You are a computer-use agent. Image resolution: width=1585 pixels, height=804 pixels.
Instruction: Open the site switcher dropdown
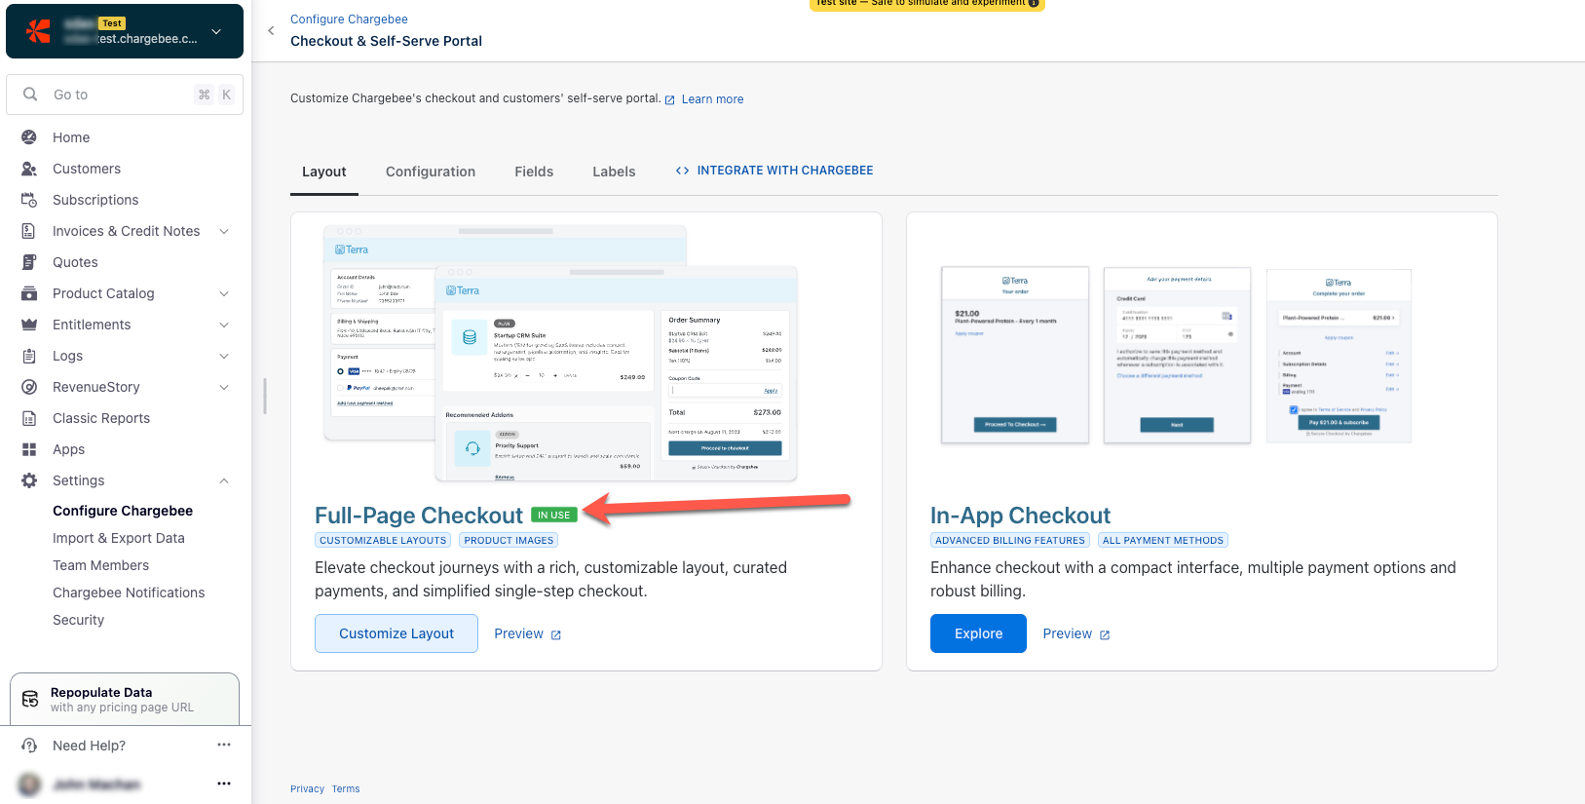[216, 31]
